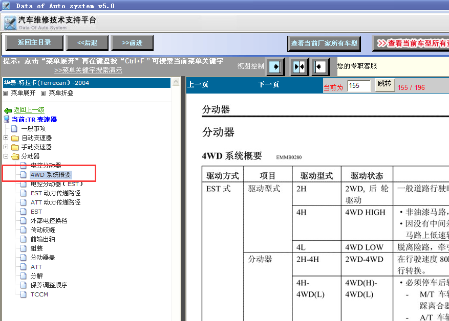Open the 电控分动器 tree item
Viewport: 449px width, 321px height.
click(x=46, y=165)
